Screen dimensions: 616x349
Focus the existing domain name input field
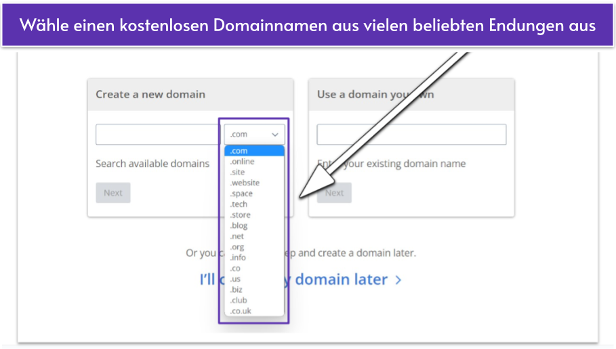(411, 135)
